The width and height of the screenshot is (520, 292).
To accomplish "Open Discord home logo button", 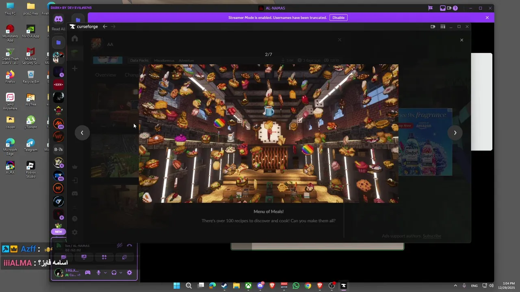I will pos(58,19).
